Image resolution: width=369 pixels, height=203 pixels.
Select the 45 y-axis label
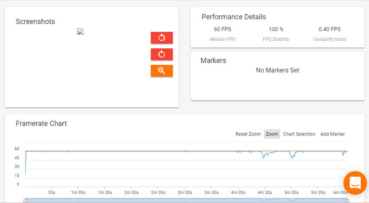[x=17, y=158]
